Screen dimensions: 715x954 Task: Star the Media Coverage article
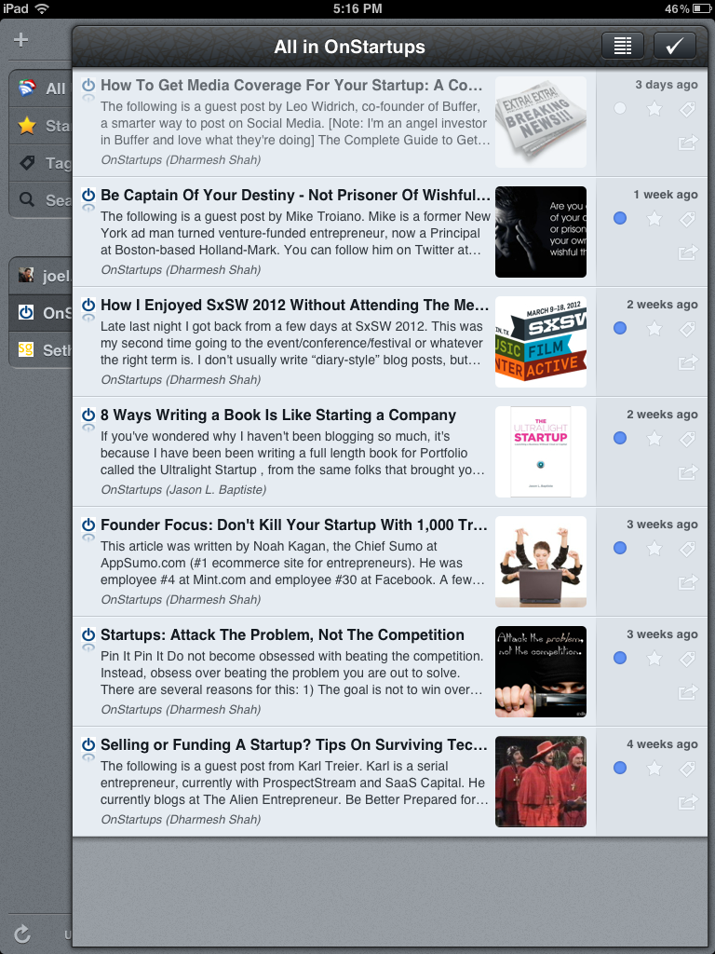(654, 108)
